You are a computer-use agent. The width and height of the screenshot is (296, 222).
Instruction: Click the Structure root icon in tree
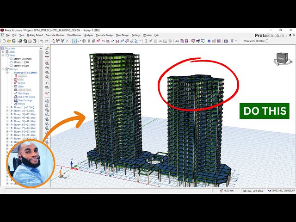pos(3,48)
